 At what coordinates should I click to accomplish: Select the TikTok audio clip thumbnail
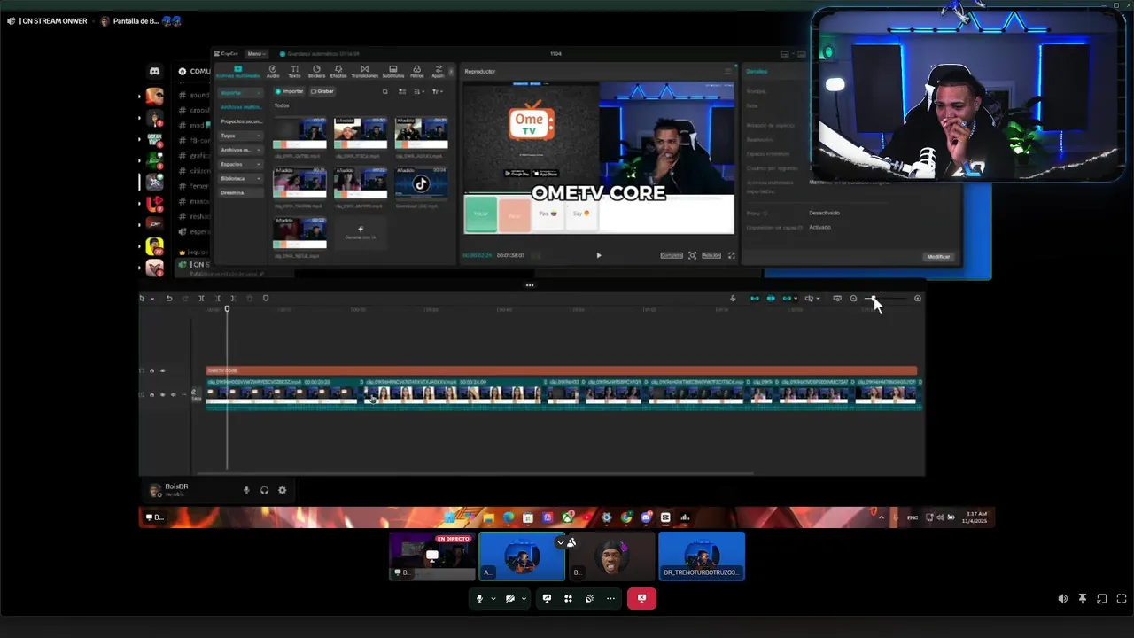[421, 183]
